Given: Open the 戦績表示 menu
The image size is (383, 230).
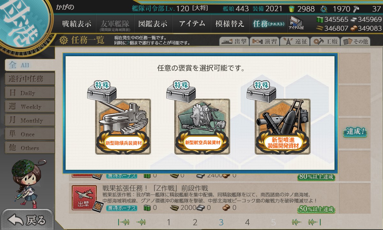Looking at the screenshot, I should (x=76, y=24).
